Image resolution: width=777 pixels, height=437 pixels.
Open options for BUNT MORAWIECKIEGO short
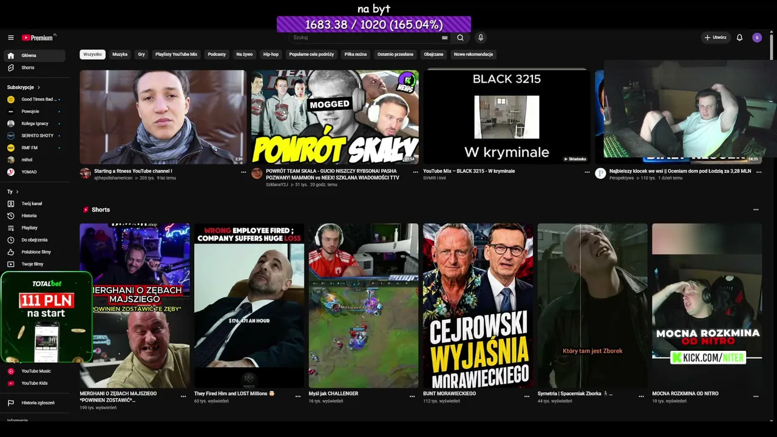tap(527, 396)
